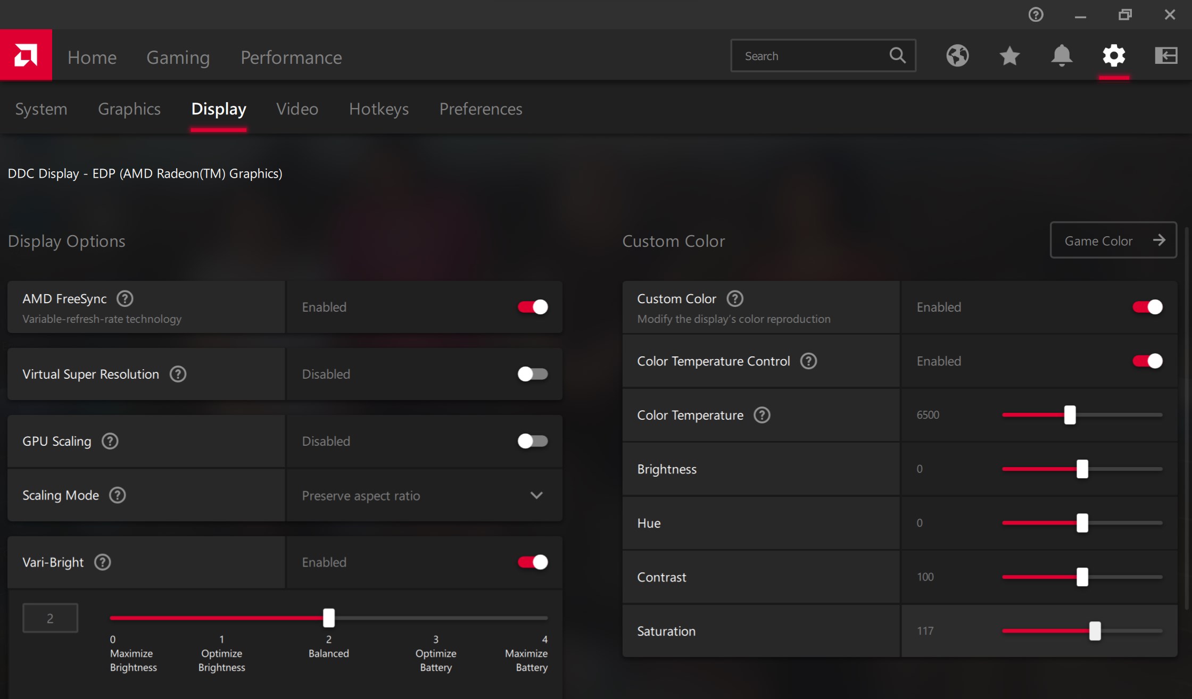Image resolution: width=1192 pixels, height=699 pixels.
Task: Expand the Preserve aspect ratio options
Action: coord(537,495)
